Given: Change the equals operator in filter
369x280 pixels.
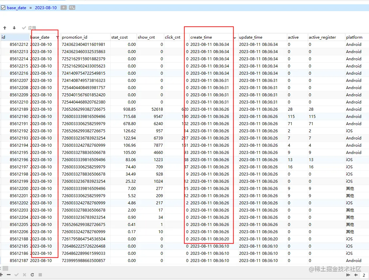Looking at the screenshot, I should pos(31,8).
